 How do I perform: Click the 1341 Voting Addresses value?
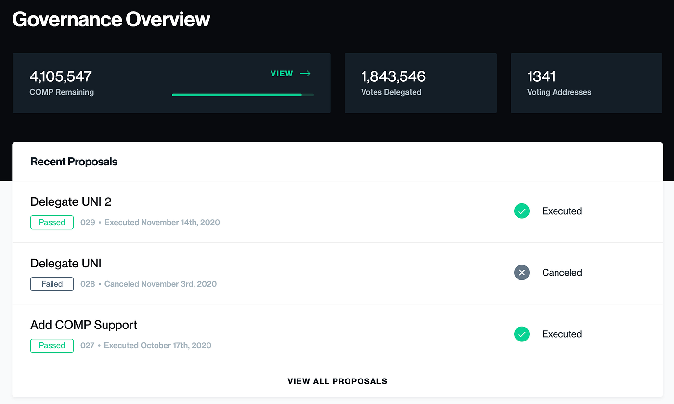tap(542, 76)
